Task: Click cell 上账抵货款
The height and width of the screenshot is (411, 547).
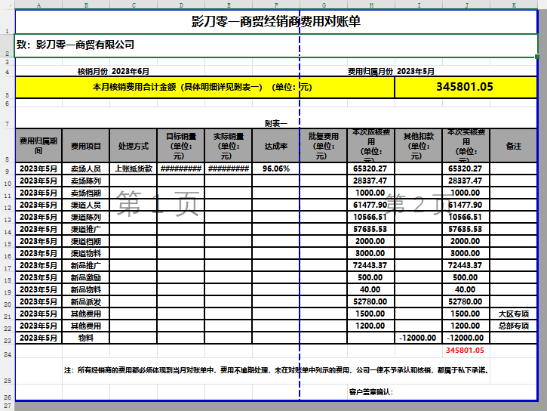Action: click(x=134, y=169)
